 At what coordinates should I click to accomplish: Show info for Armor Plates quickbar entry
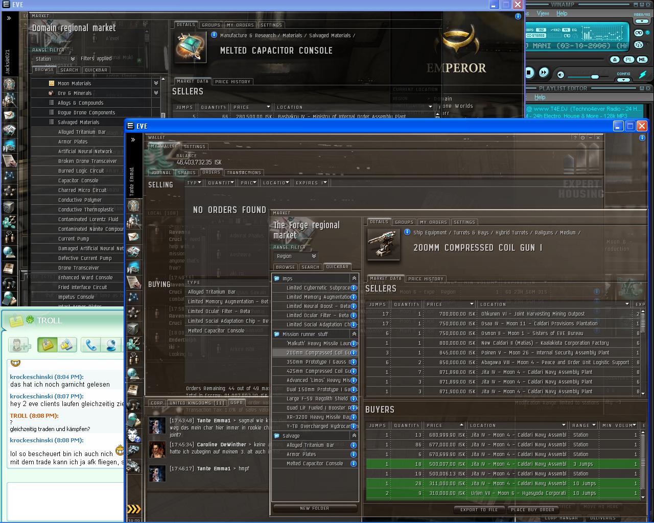(x=353, y=454)
